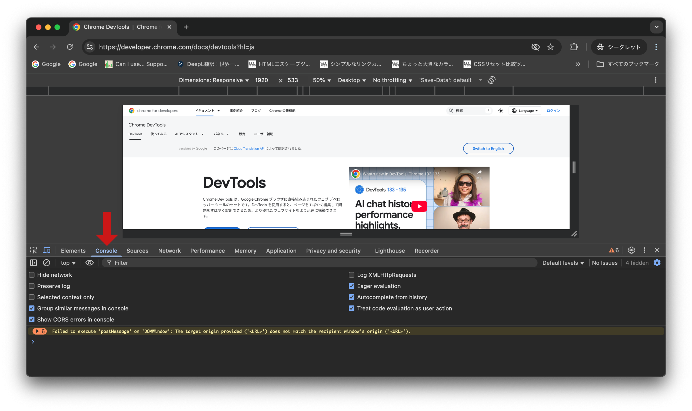Click the Switch to English button
Viewport: 692px width, 411px height.
488,149
